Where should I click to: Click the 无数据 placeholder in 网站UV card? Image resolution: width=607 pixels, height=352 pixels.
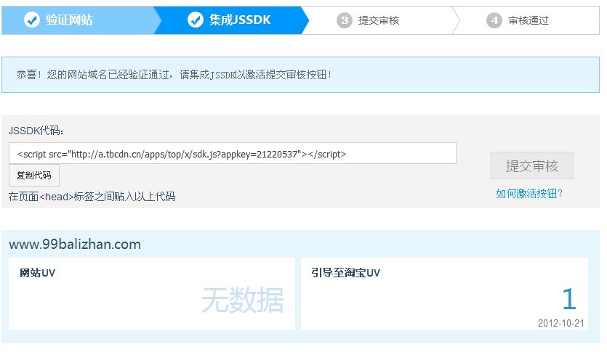243,300
